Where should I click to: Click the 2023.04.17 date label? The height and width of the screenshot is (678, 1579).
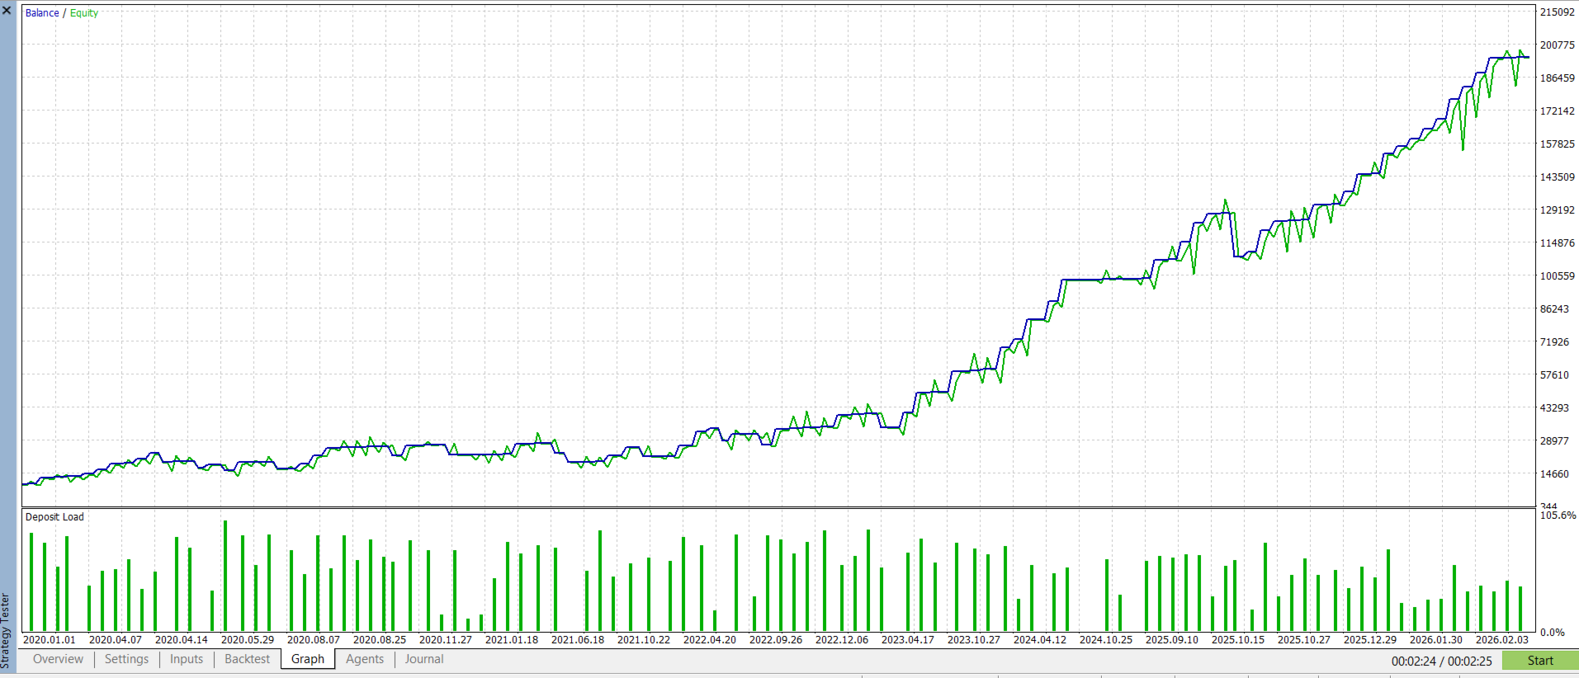pyautogui.click(x=908, y=640)
